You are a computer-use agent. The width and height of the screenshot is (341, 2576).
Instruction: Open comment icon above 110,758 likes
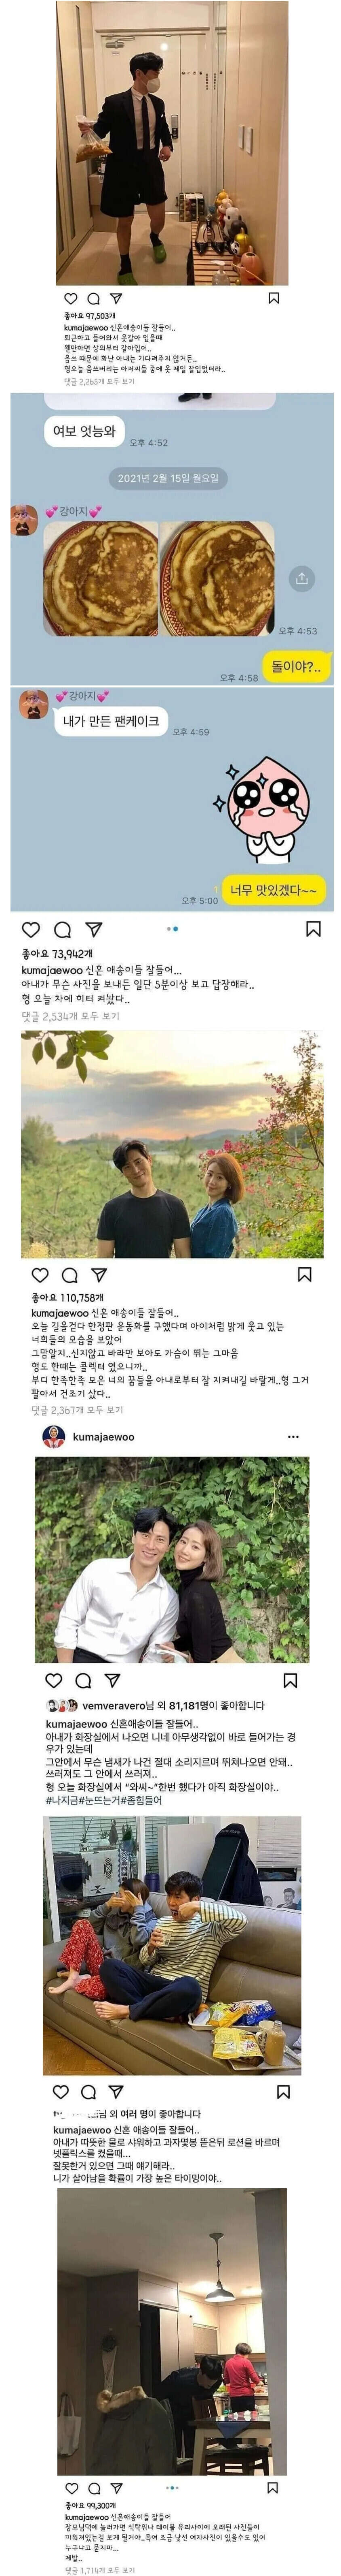[70, 1275]
